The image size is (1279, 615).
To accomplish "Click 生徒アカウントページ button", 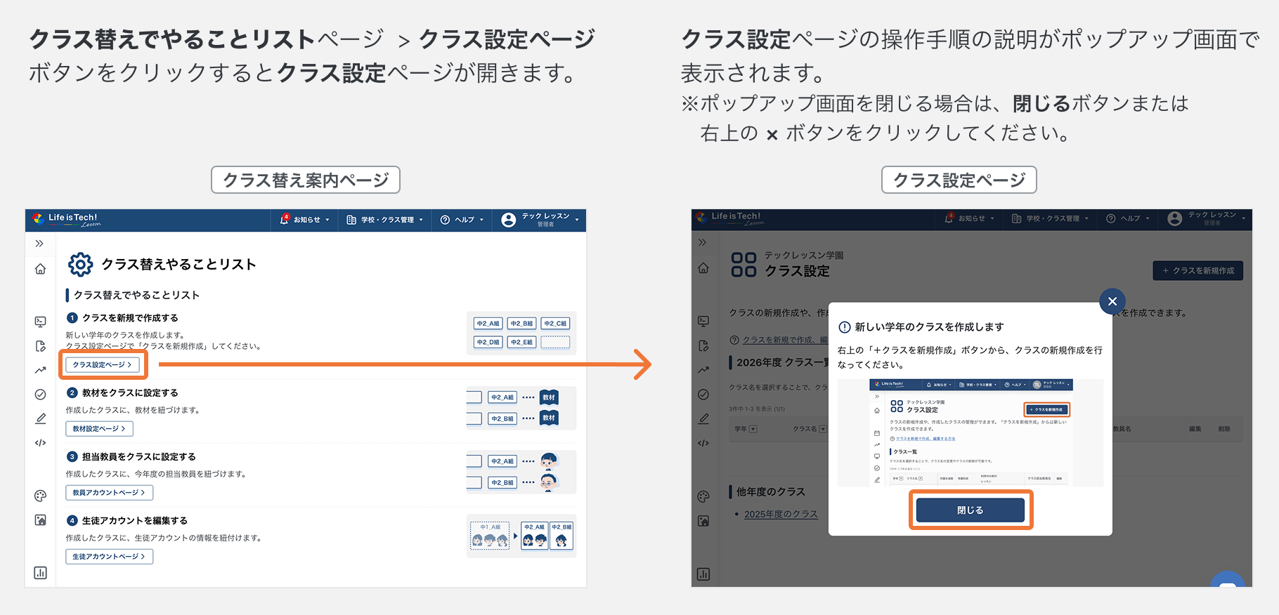I will click(x=109, y=556).
